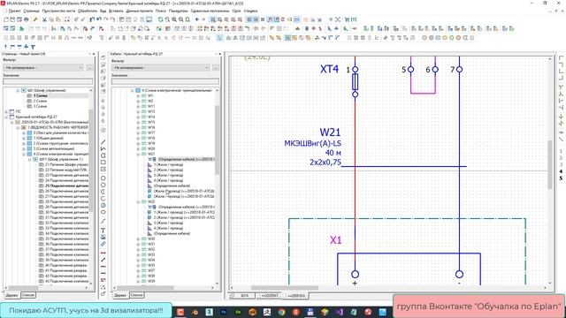The image size is (566, 318).
Task: Select the Insert image tool
Action: pos(103,237)
